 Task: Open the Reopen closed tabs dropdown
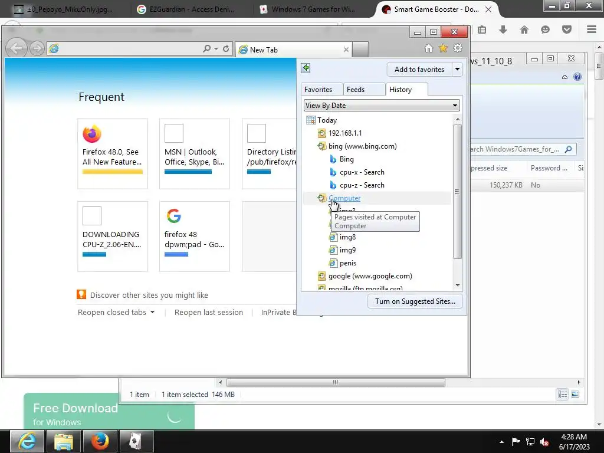[x=116, y=313]
